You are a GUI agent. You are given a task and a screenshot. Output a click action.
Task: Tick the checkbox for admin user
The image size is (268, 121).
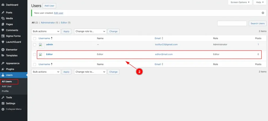(35, 45)
